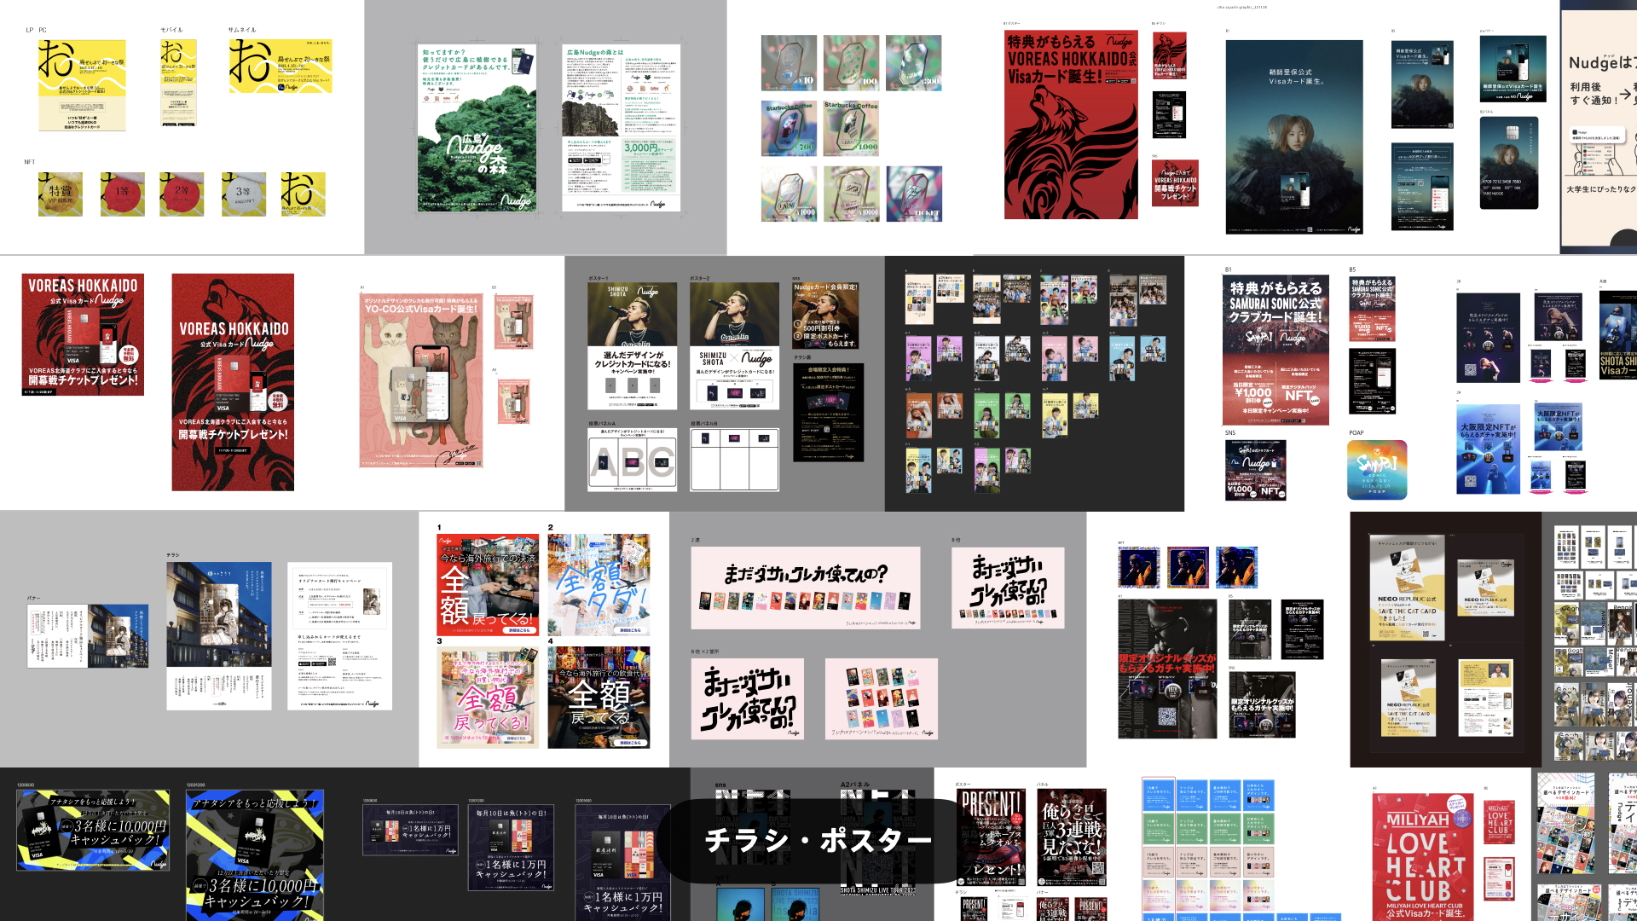1637x921 pixels.
Task: Open the large 鞘師里保公式 Visaカード poster
Action: click(1293, 136)
